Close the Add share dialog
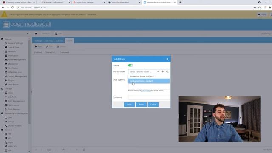This screenshot has width=272, height=153. 167,59
